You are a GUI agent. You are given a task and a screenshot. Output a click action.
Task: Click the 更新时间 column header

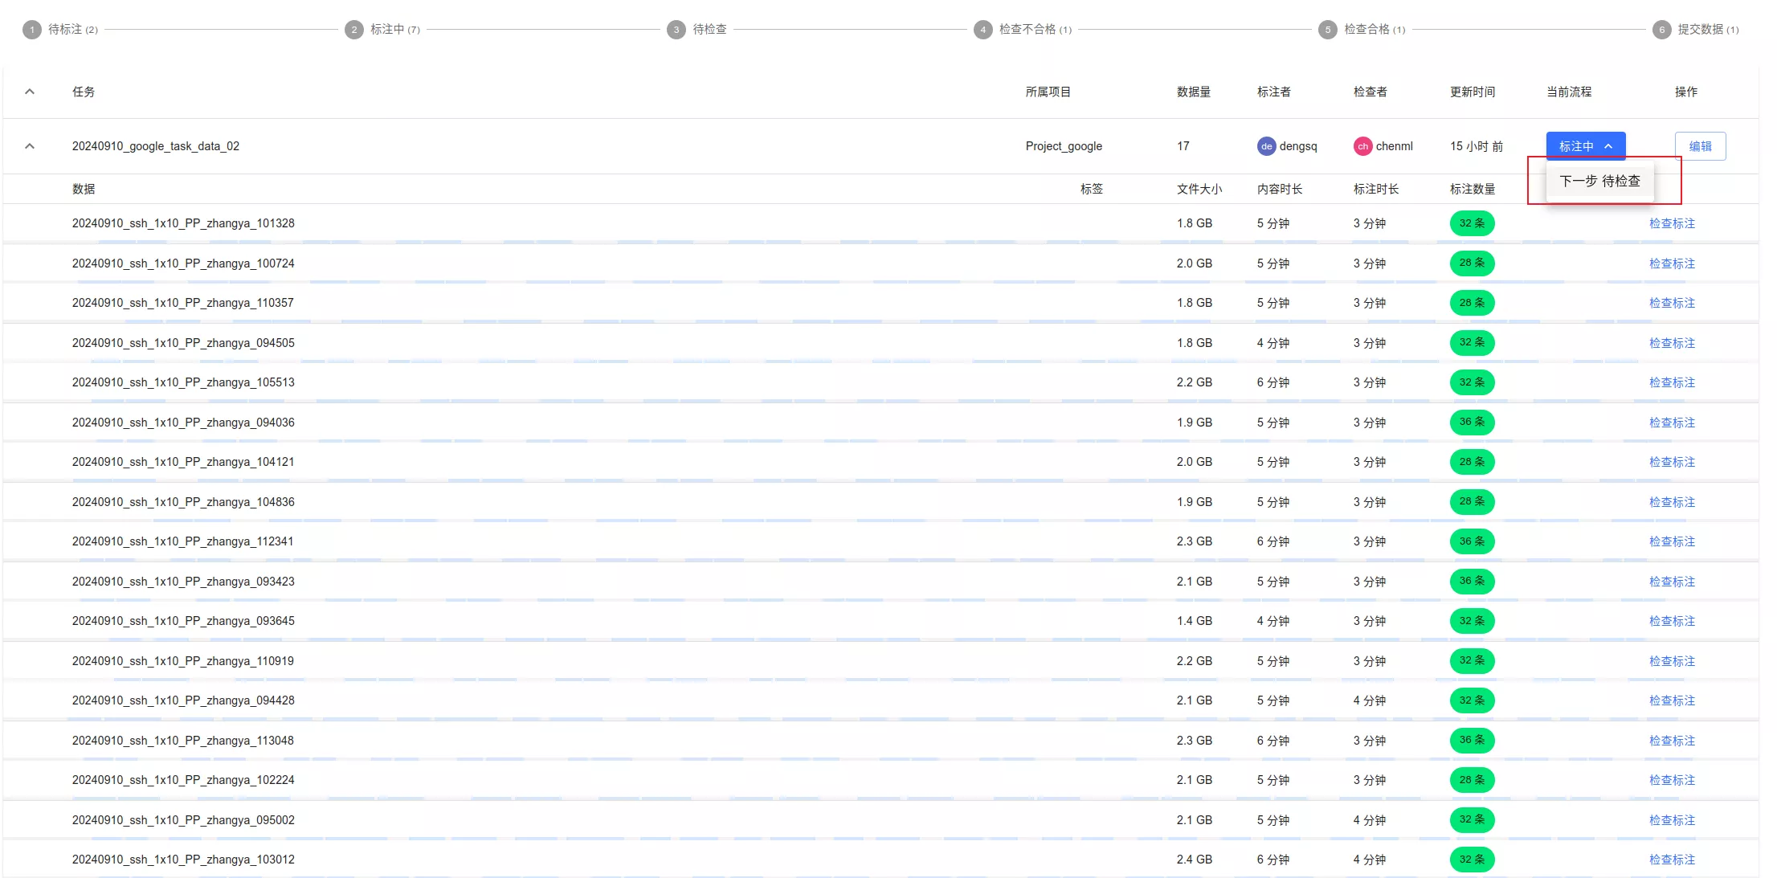pos(1472,92)
